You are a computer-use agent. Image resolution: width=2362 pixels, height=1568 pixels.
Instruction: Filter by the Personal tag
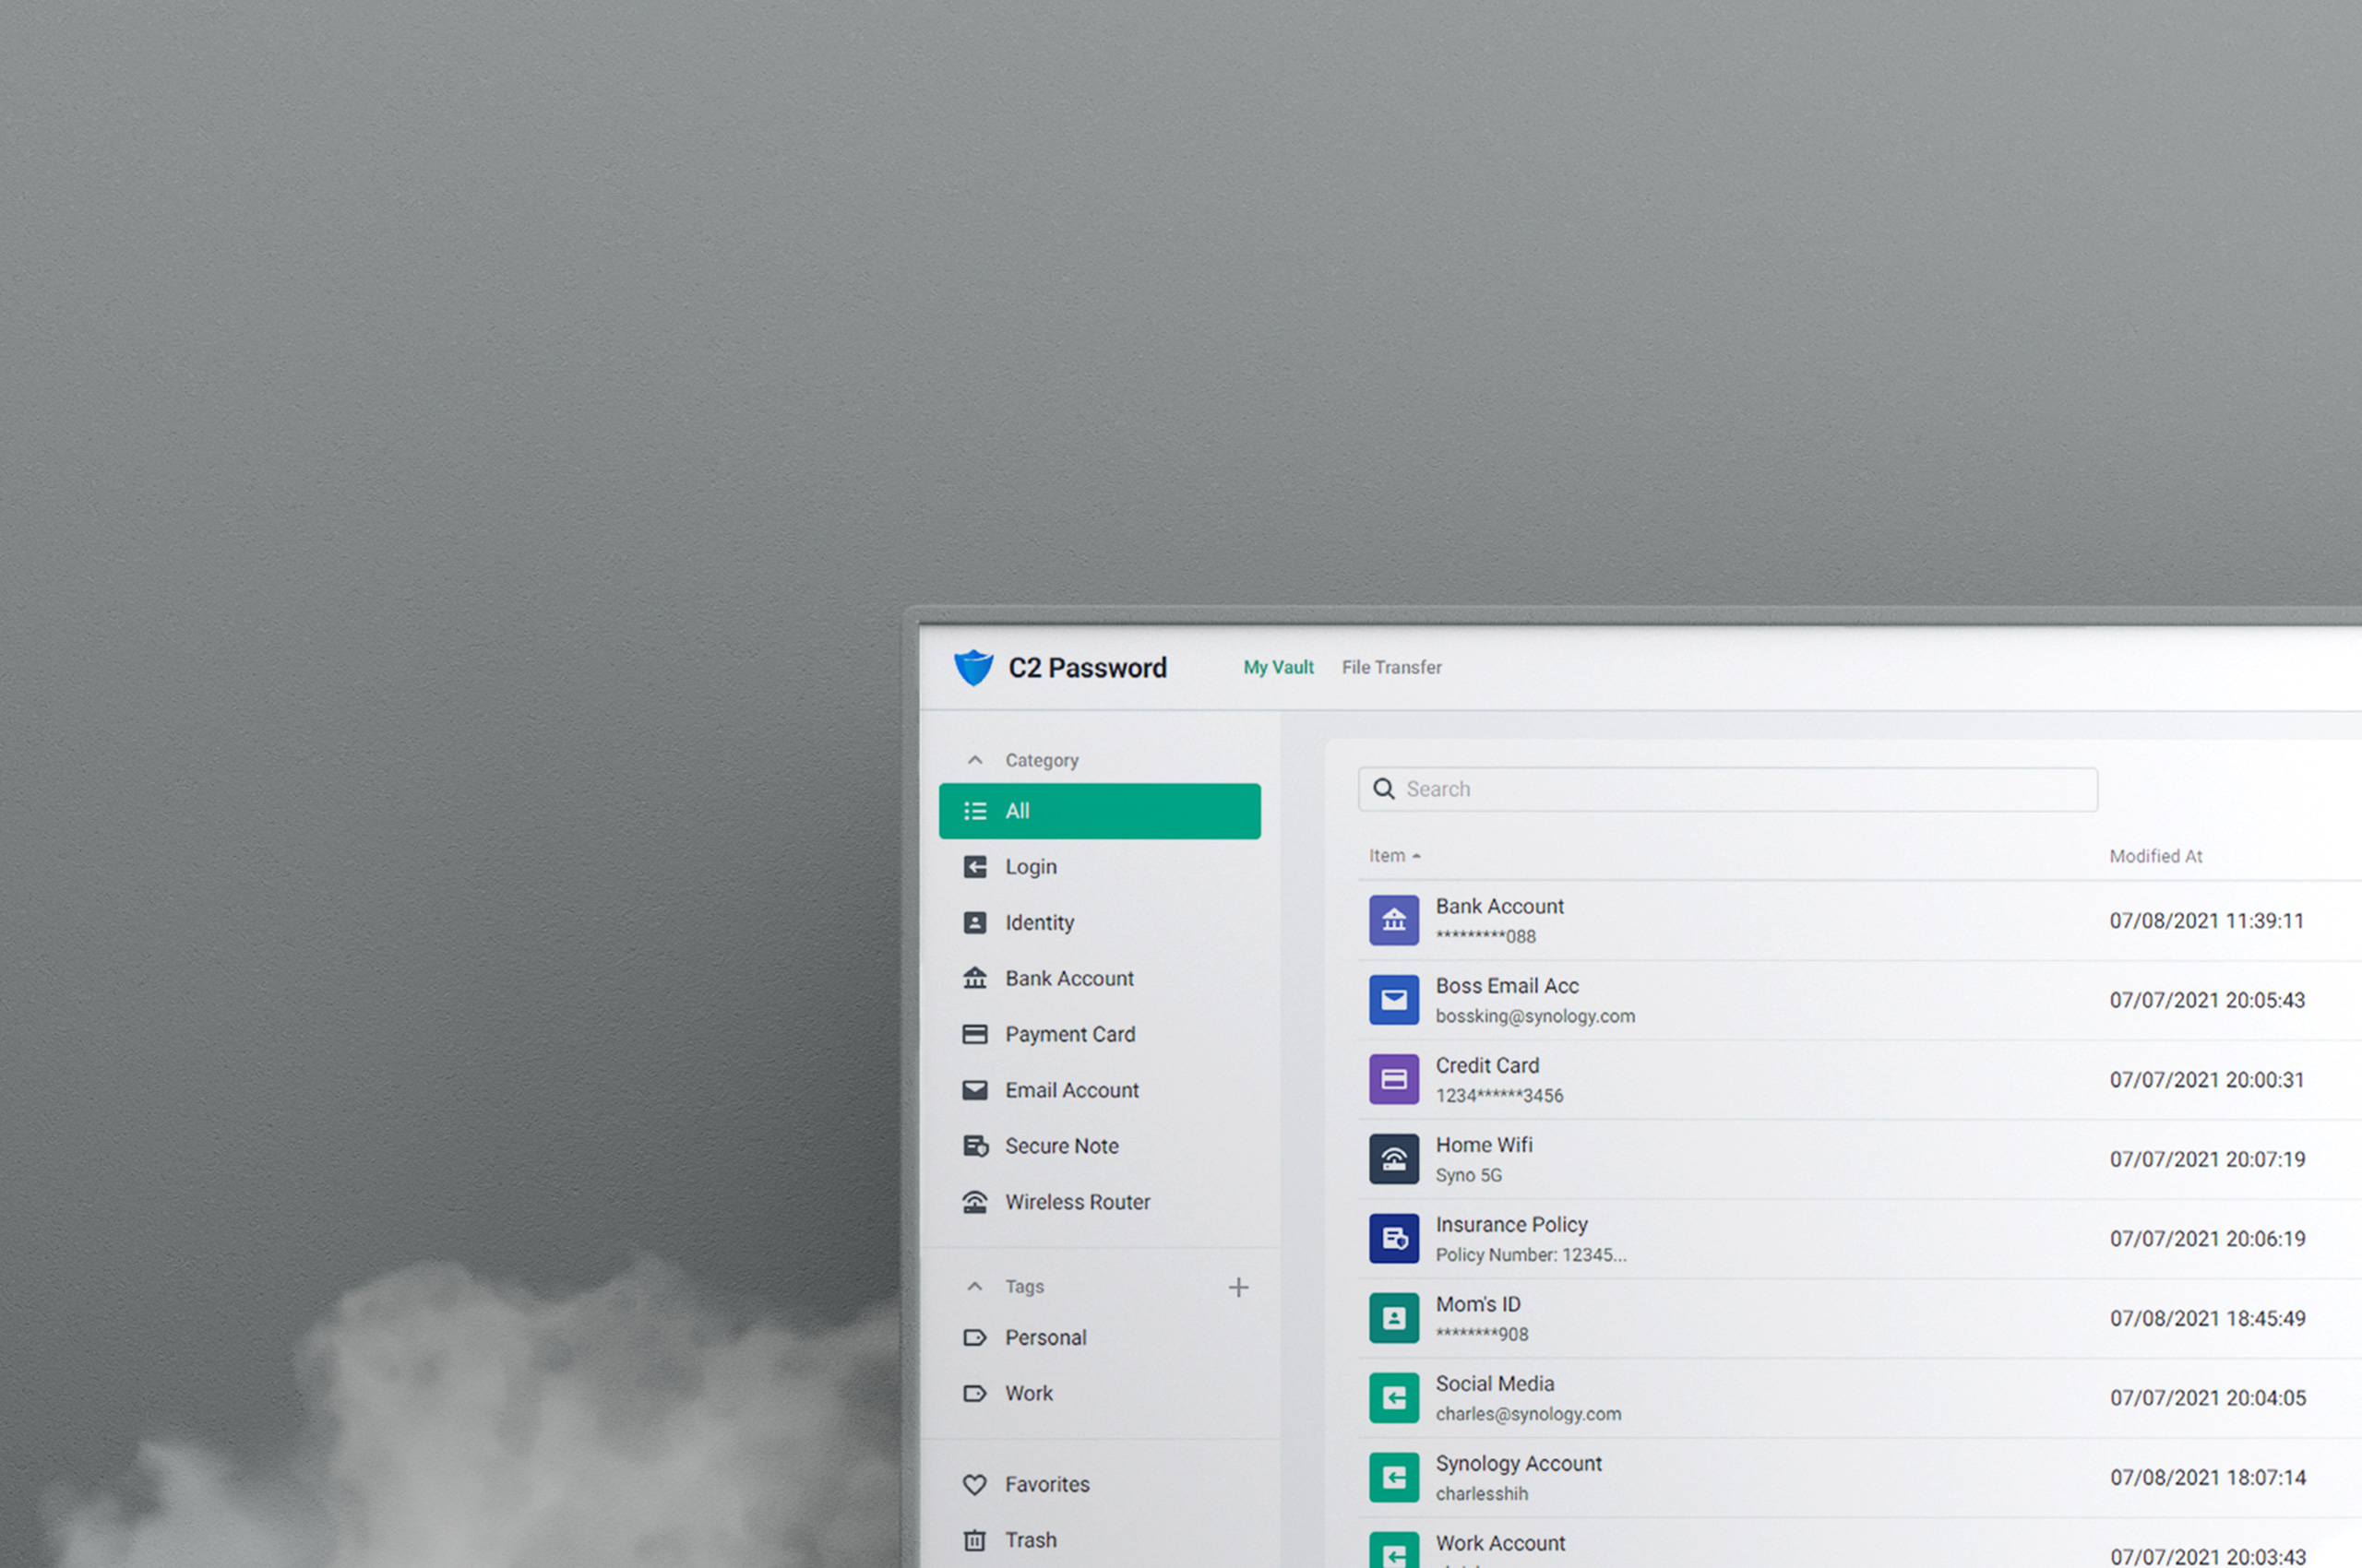point(1044,1338)
